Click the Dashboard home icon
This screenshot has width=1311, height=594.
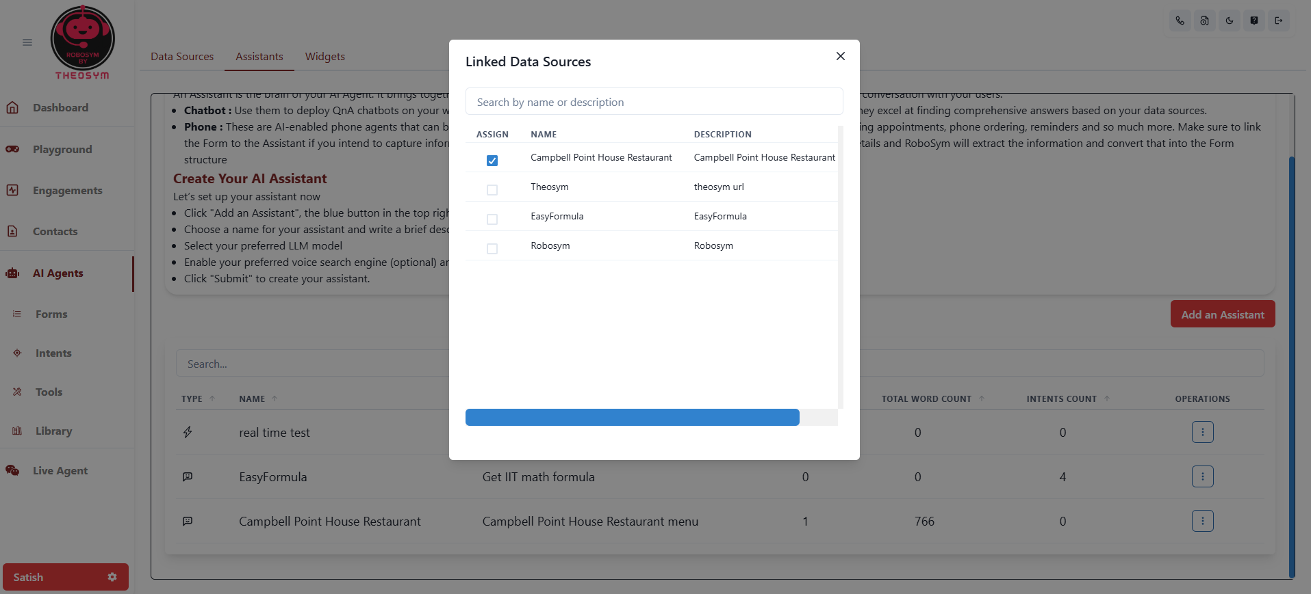[12, 107]
